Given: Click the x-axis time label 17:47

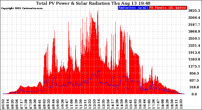Looking at the screenshot, I should point(158,104).
